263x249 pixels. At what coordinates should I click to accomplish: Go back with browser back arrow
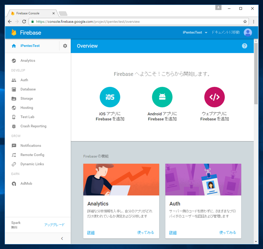click(x=10, y=21)
